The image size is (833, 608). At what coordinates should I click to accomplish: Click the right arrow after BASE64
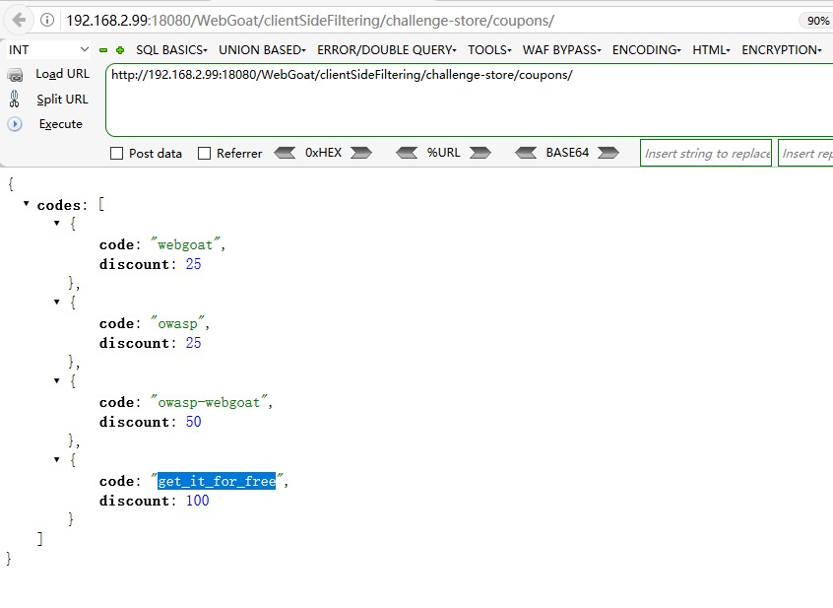coord(609,153)
